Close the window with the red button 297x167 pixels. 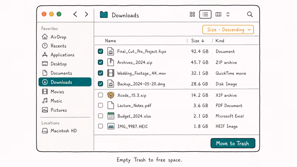point(44,14)
